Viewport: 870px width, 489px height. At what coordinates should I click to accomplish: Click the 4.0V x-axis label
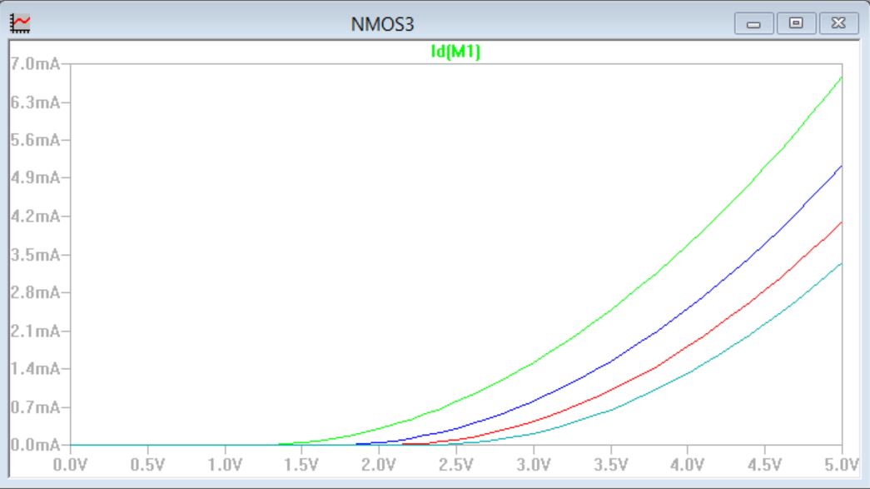tap(688, 465)
